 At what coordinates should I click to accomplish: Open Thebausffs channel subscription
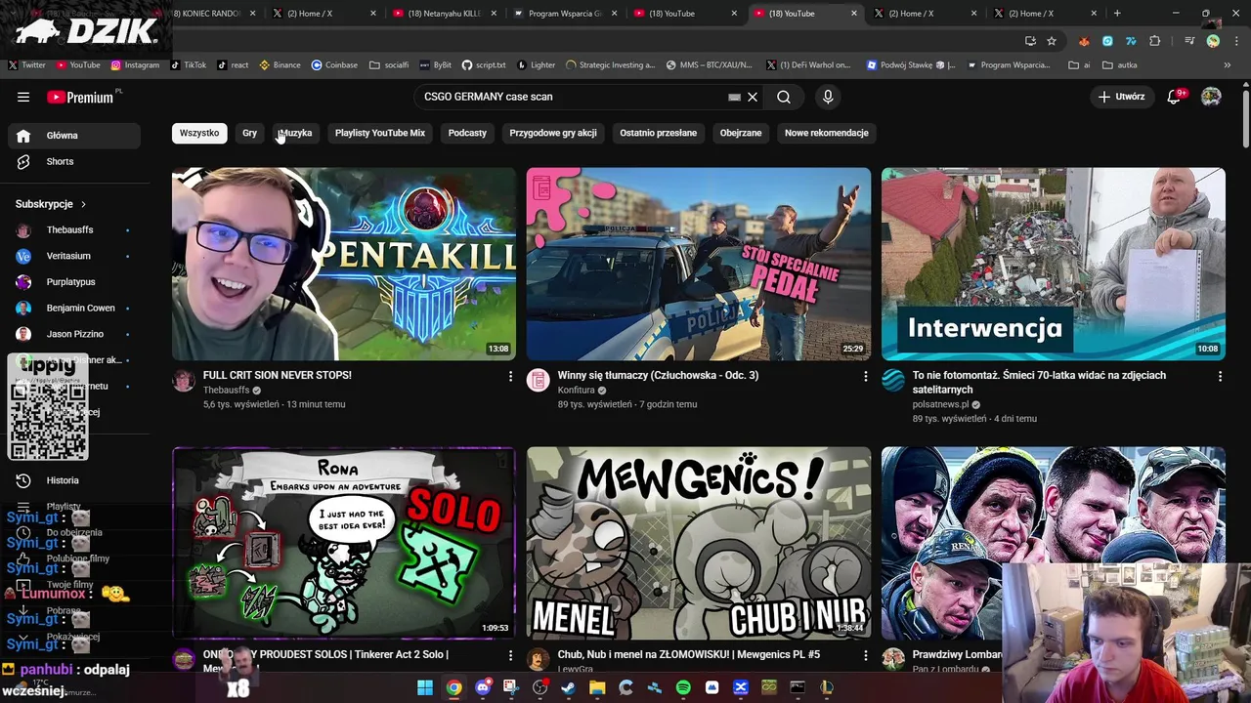75,229
